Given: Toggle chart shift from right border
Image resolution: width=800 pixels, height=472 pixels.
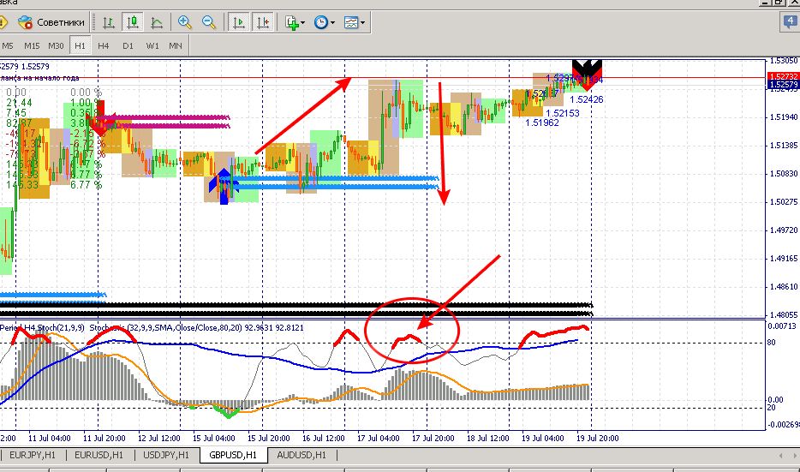Looking at the screenshot, I should click(x=263, y=22).
